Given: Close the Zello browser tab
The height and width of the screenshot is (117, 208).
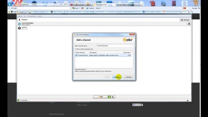Looking at the screenshot, I should pos(115,5).
